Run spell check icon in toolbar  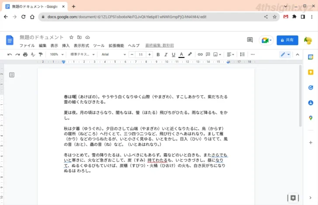click(x=33, y=55)
